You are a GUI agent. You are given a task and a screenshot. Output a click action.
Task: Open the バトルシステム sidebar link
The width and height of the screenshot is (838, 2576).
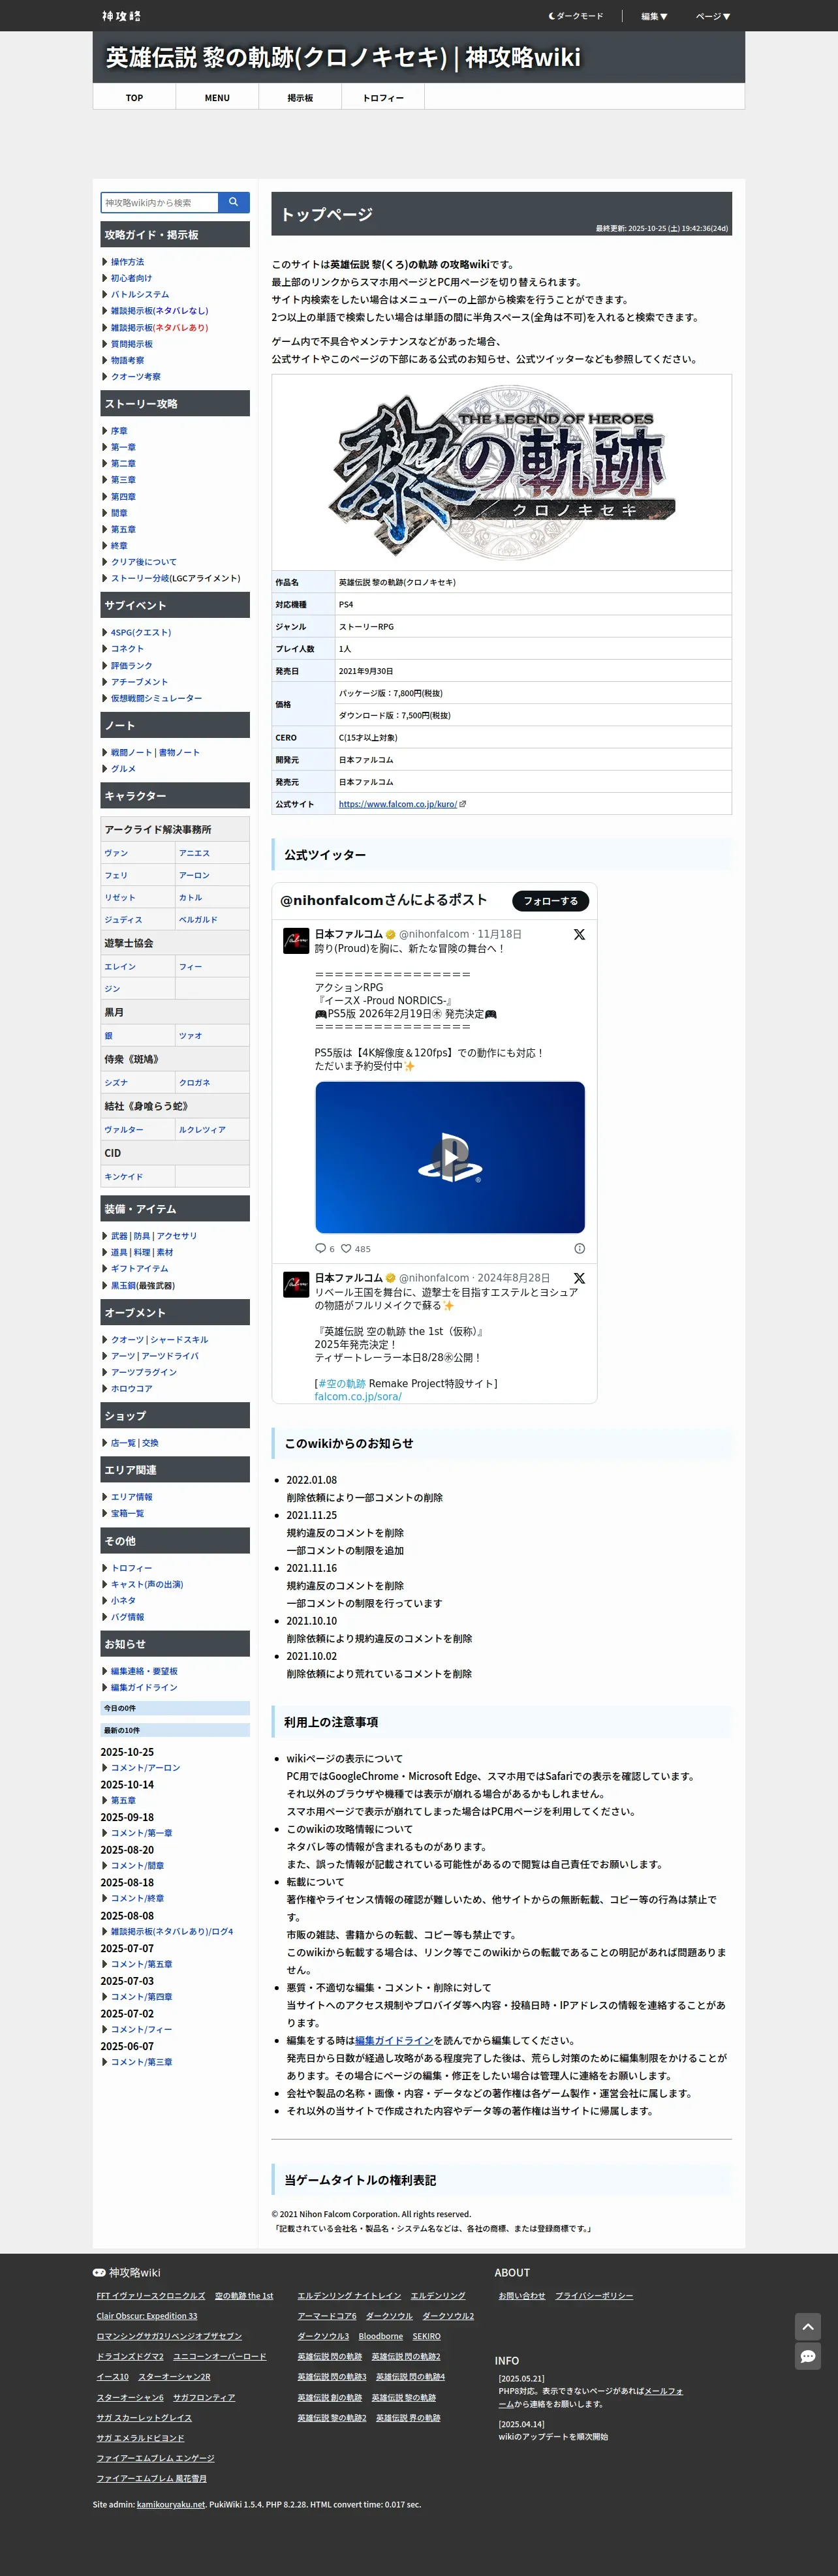(x=140, y=295)
